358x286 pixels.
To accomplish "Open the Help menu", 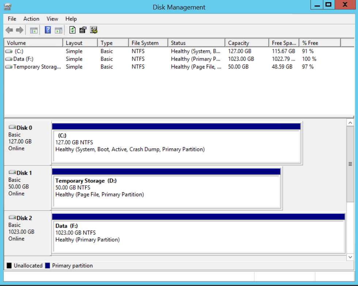I will [x=71, y=19].
